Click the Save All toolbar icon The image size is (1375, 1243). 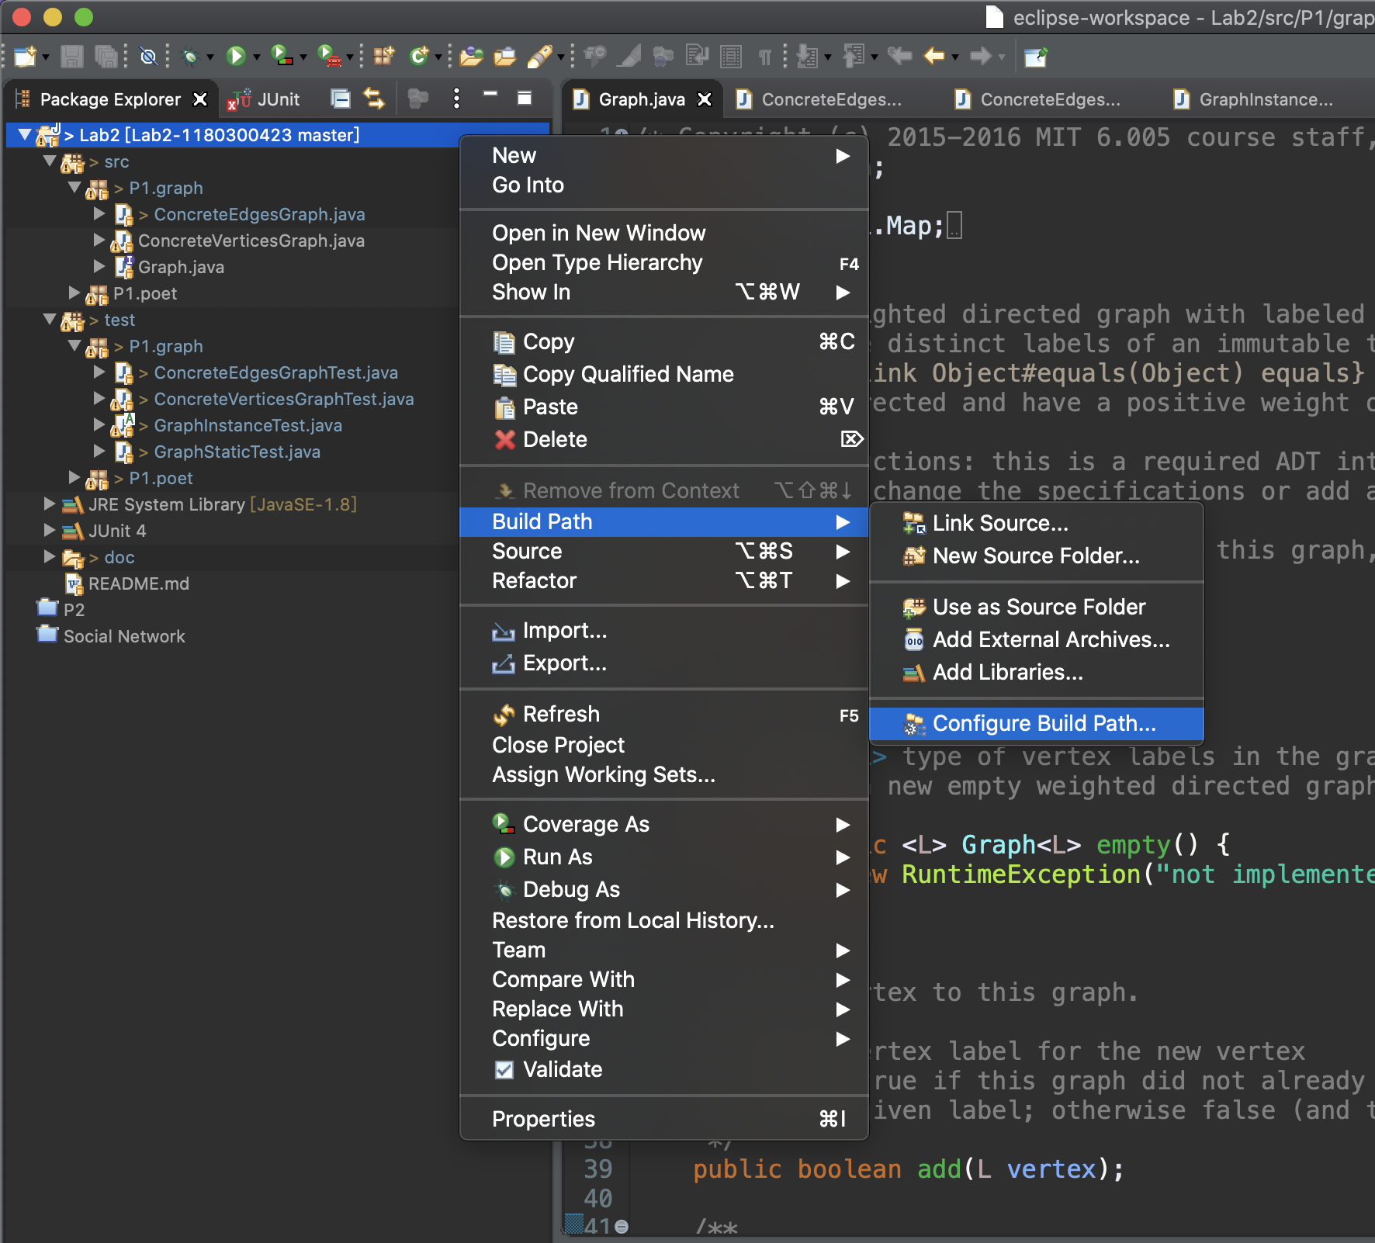[x=106, y=57]
